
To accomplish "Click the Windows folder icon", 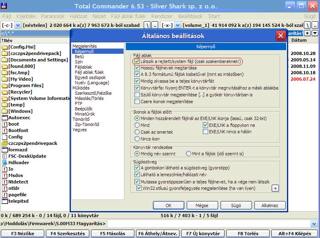I will (5, 111).
